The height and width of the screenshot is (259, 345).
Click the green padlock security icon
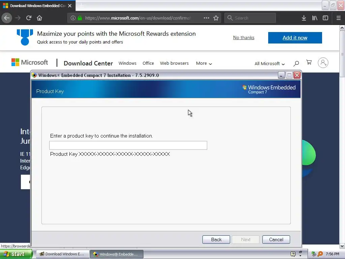point(80,18)
